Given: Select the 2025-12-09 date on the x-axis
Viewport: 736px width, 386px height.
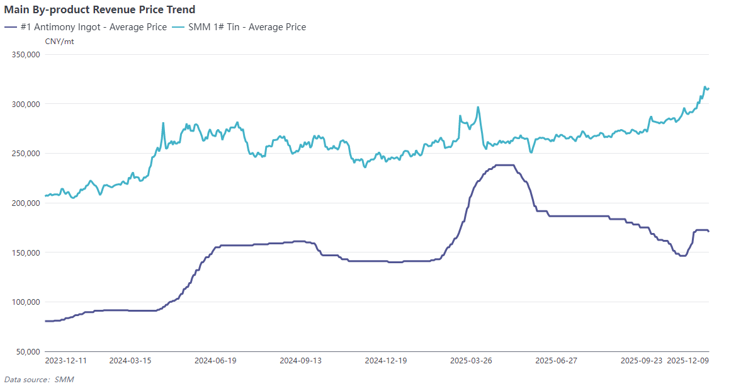Looking at the screenshot, I should [x=688, y=361].
